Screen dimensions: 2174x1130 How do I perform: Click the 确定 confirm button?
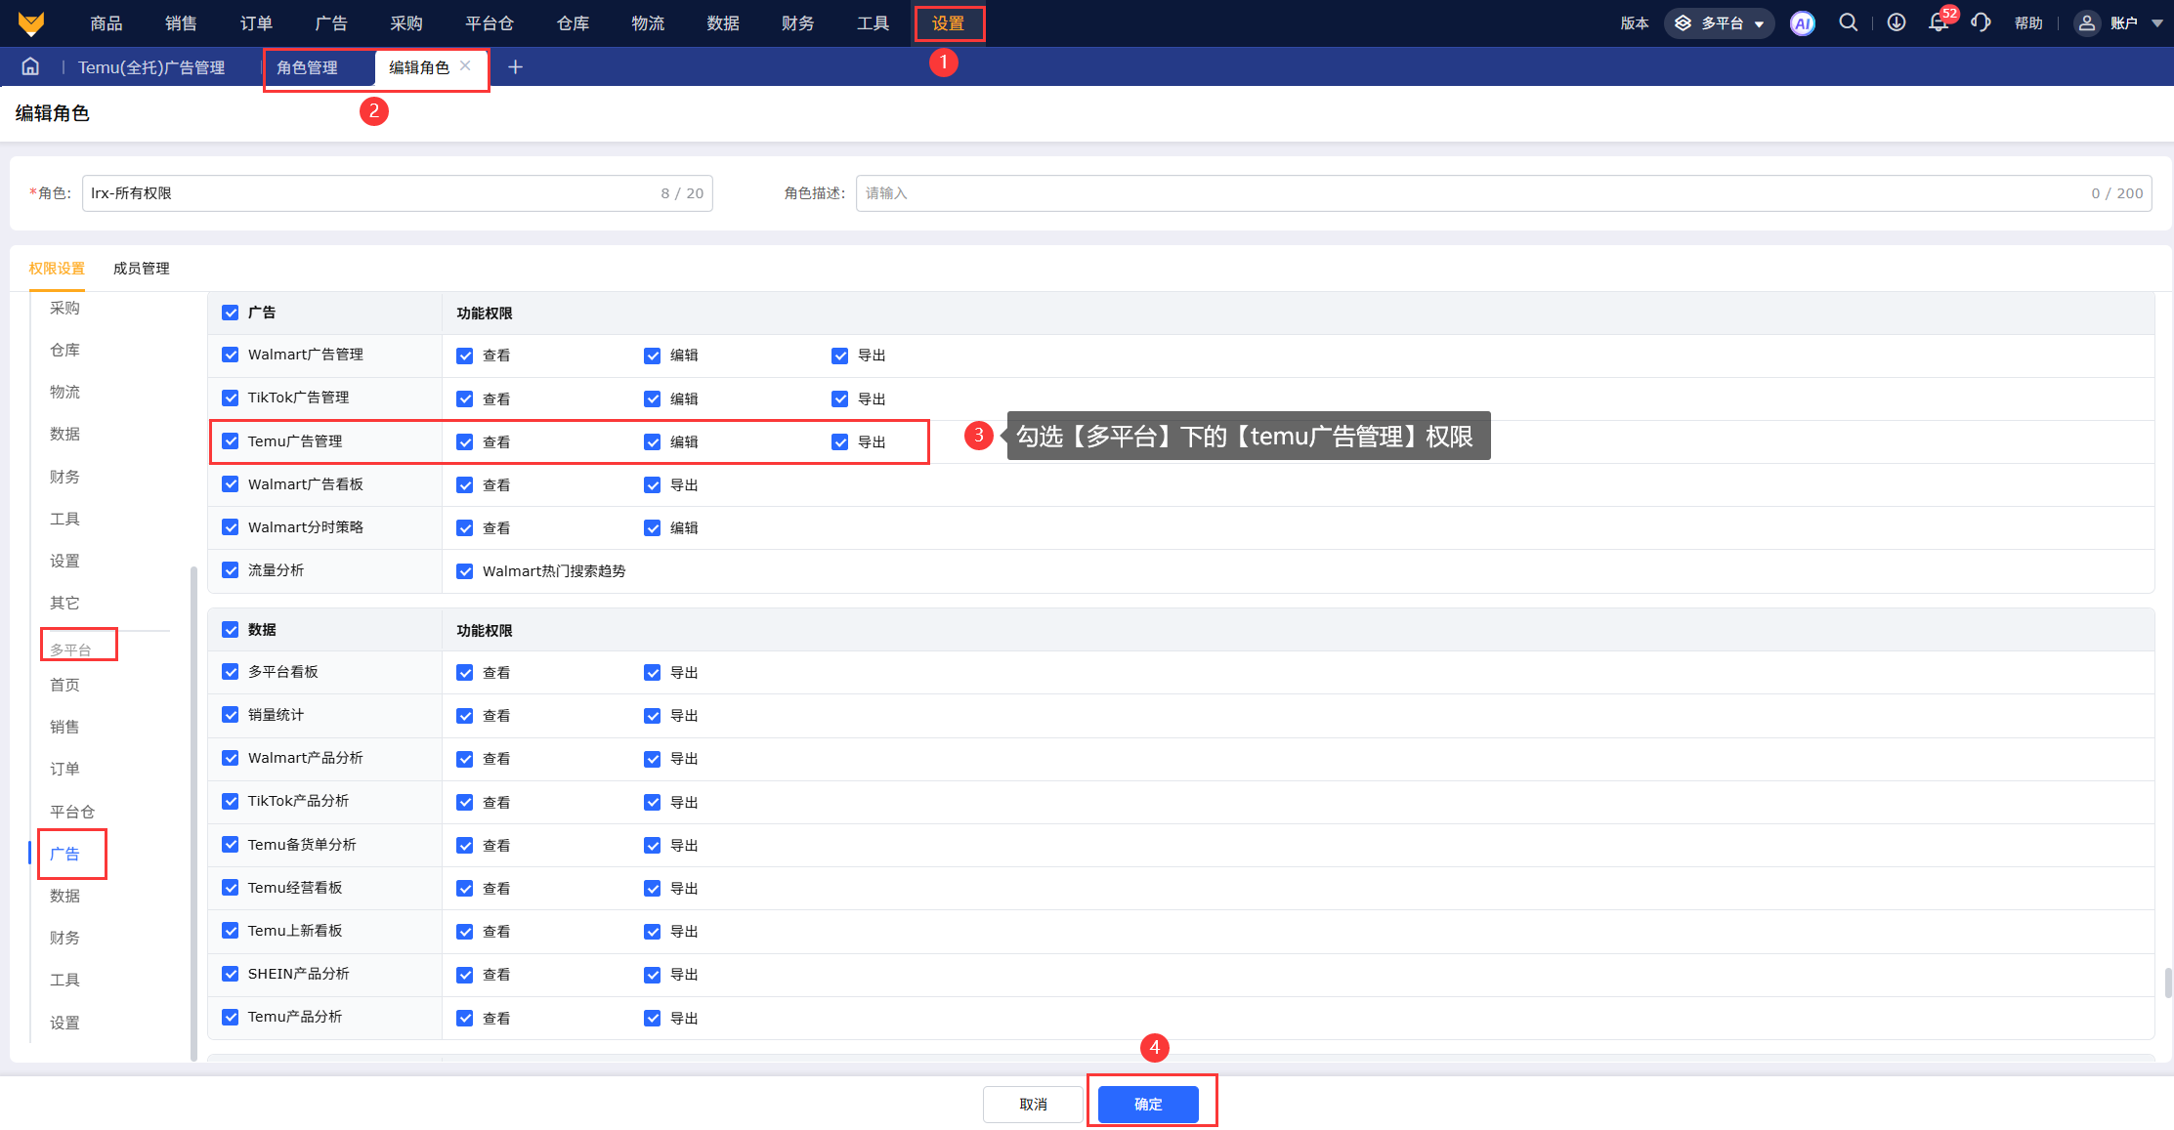1148,1104
